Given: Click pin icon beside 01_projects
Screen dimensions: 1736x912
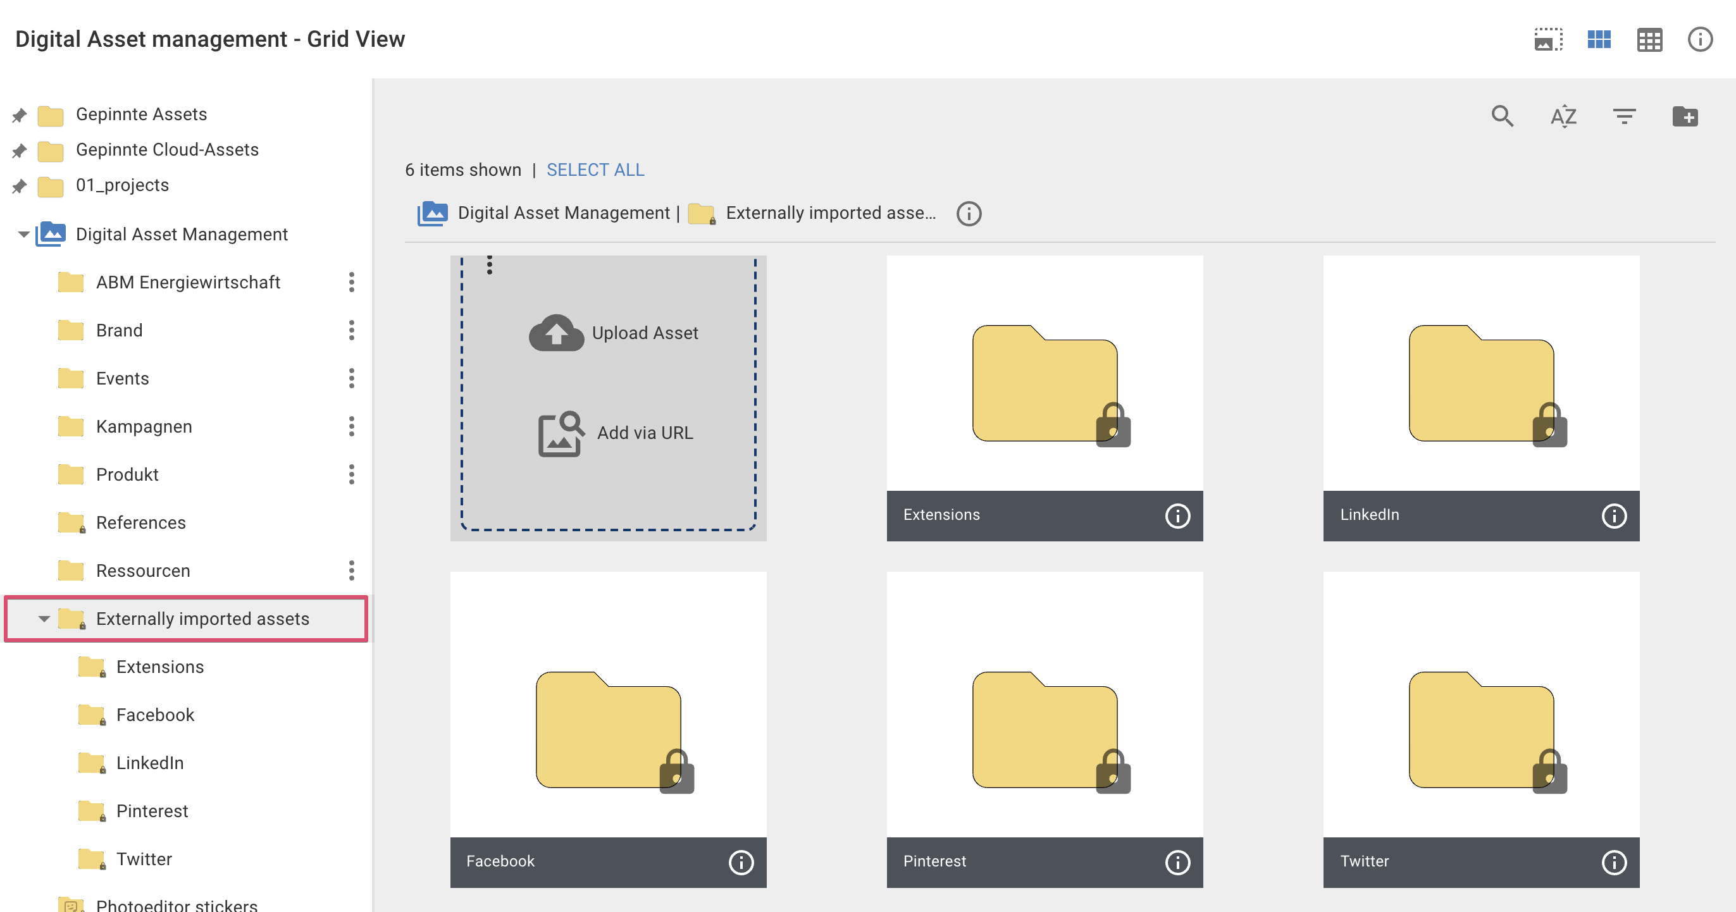Looking at the screenshot, I should pos(19,186).
